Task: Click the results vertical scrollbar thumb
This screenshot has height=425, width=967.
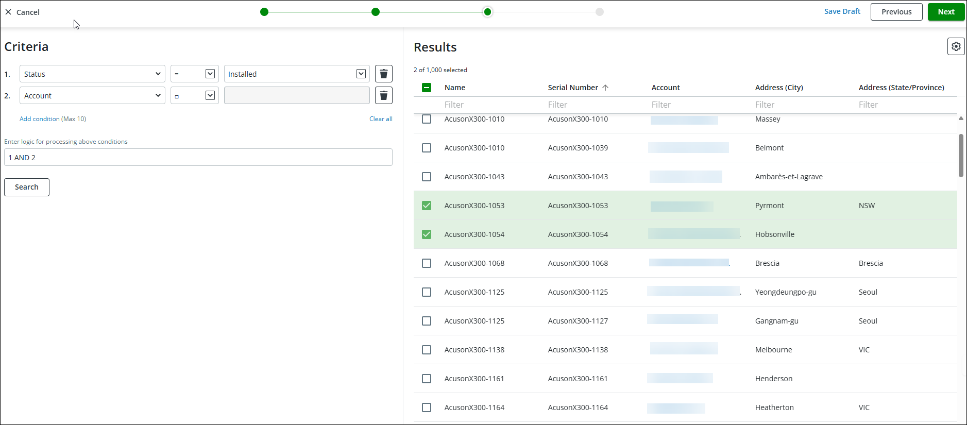Action: click(961, 156)
